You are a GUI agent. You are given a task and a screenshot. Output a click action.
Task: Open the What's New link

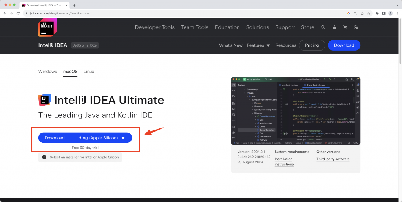click(231, 45)
